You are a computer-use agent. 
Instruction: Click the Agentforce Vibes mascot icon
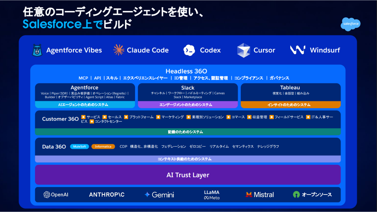(37, 50)
